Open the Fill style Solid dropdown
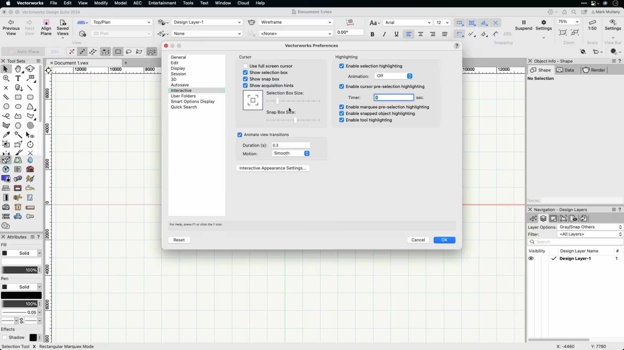The width and height of the screenshot is (624, 350). [x=22, y=253]
